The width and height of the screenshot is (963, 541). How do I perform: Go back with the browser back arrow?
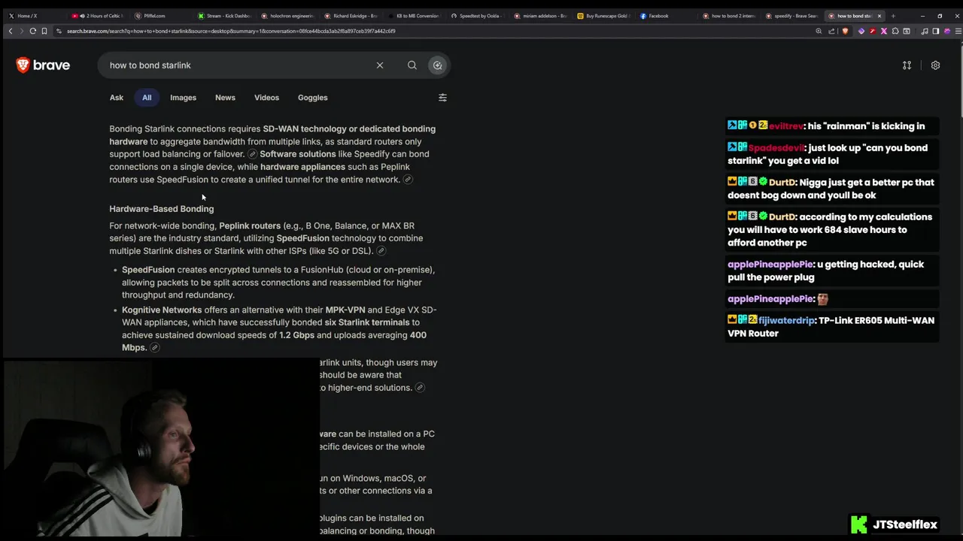(x=10, y=31)
